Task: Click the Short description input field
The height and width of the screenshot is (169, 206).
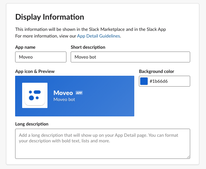Action: tap(130, 57)
